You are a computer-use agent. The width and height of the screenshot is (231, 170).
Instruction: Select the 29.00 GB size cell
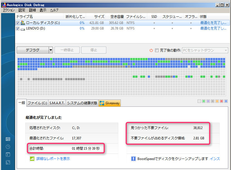coord(97,28)
